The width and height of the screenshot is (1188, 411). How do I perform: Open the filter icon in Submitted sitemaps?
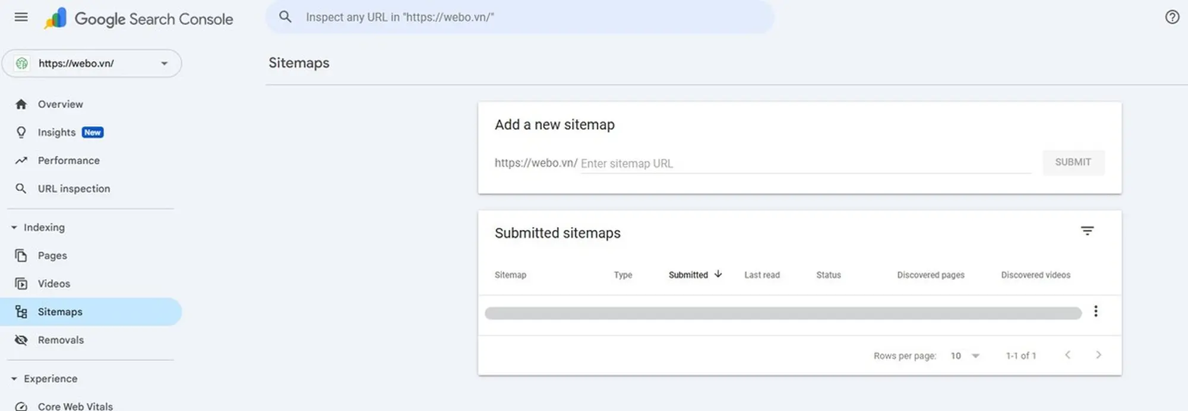coord(1087,231)
